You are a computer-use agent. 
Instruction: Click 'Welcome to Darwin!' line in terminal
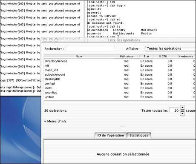click(x=102, y=16)
